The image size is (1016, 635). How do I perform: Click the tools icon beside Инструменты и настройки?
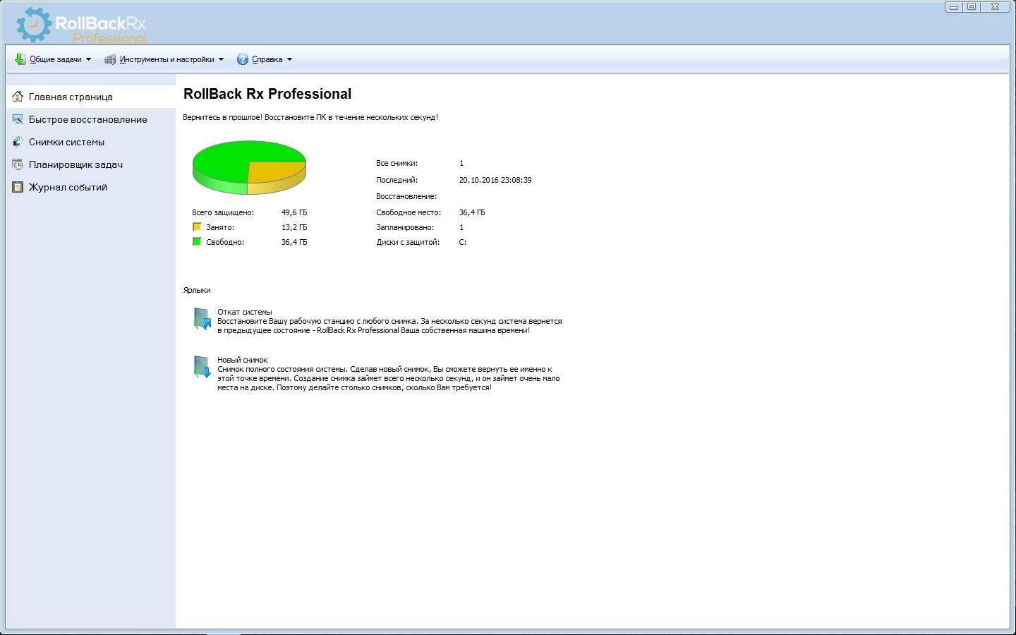(x=110, y=59)
